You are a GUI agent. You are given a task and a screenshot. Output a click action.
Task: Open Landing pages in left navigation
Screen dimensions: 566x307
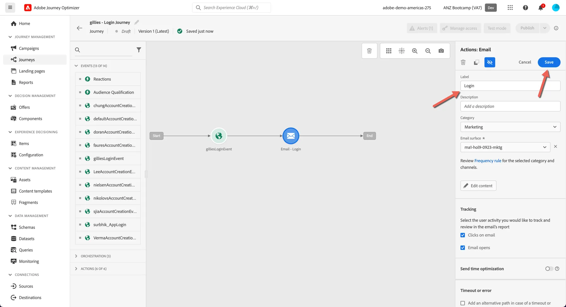click(x=32, y=71)
